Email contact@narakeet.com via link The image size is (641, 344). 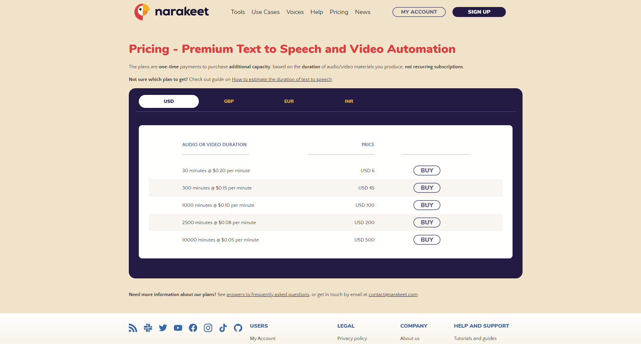point(393,294)
